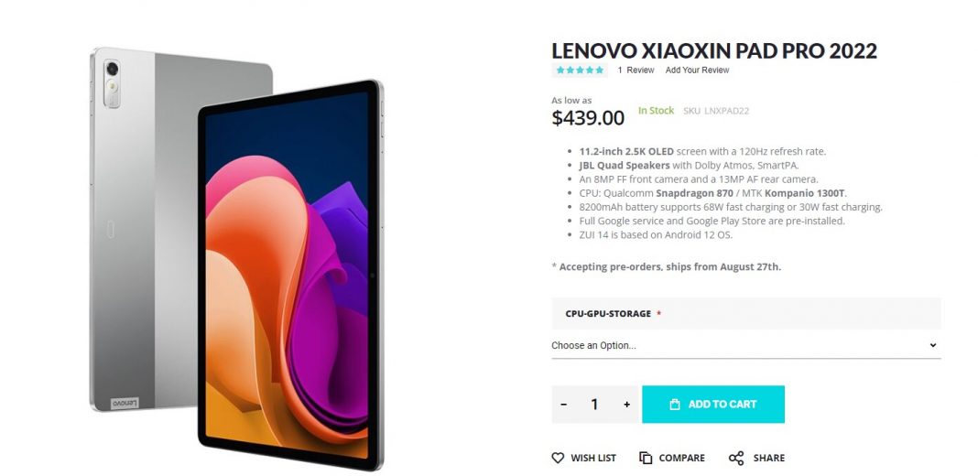Increase quantity with the plus button
This screenshot has height=476, width=978.
627,405
